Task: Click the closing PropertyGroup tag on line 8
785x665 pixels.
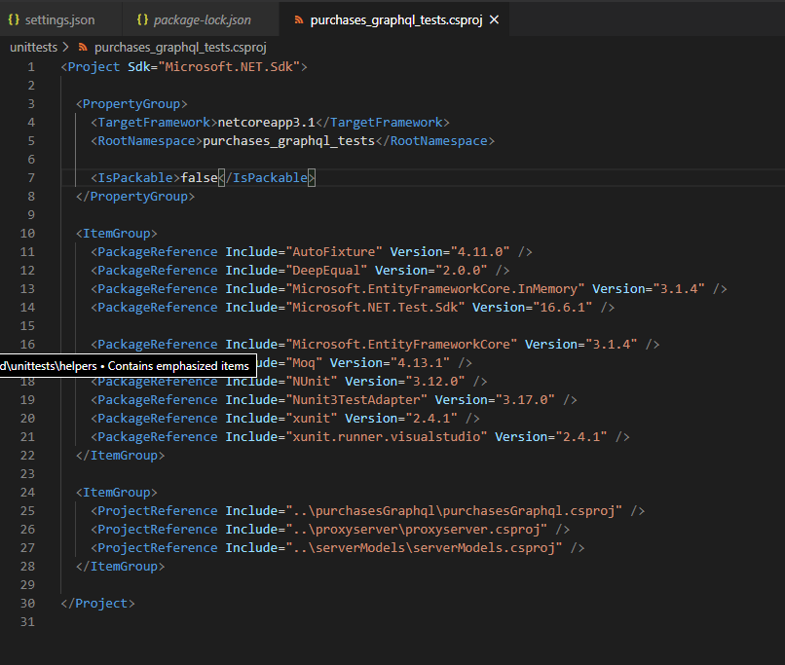Action: (x=135, y=197)
